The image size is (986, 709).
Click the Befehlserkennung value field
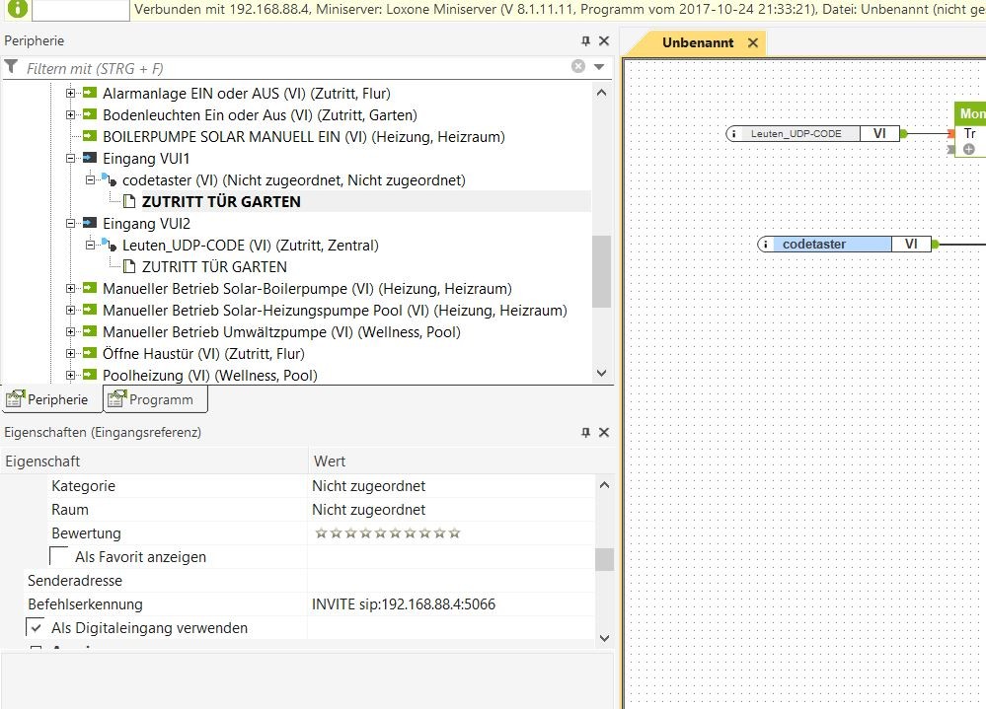tap(452, 604)
